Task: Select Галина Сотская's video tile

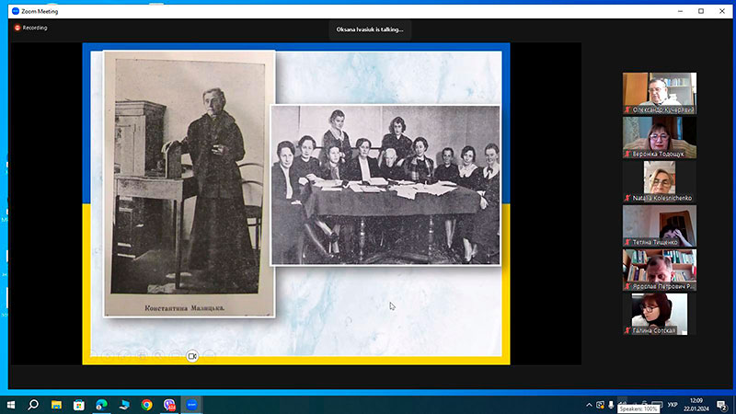Action: pyautogui.click(x=660, y=314)
